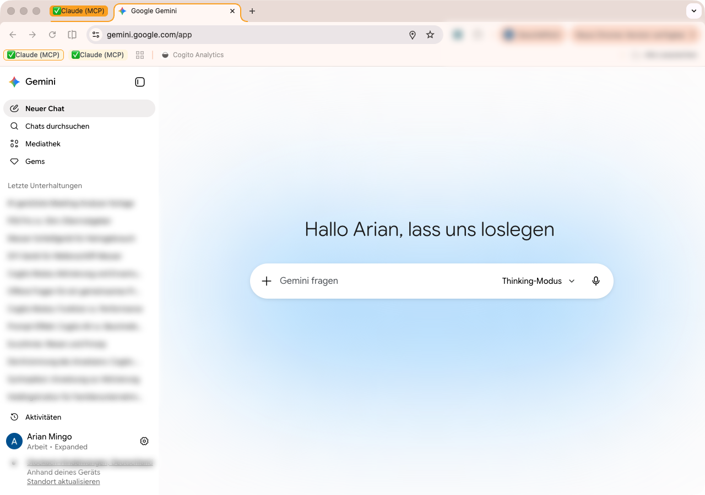Click the location pin in address bar
705x495 pixels.
(413, 35)
